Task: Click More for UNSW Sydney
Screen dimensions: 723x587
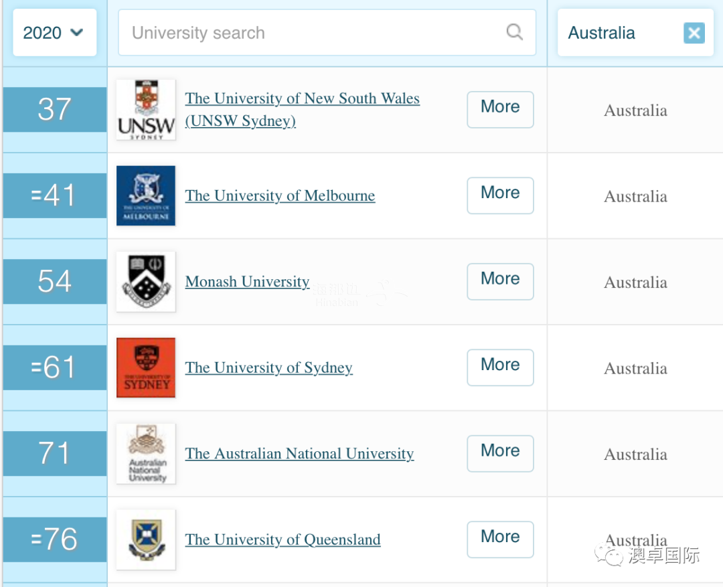Action: 500,109
